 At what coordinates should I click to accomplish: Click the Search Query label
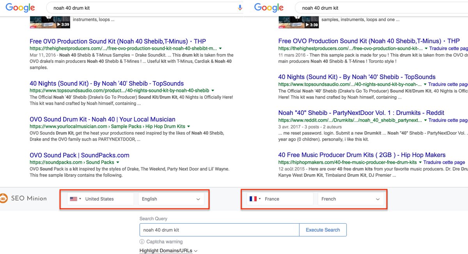coord(153,219)
